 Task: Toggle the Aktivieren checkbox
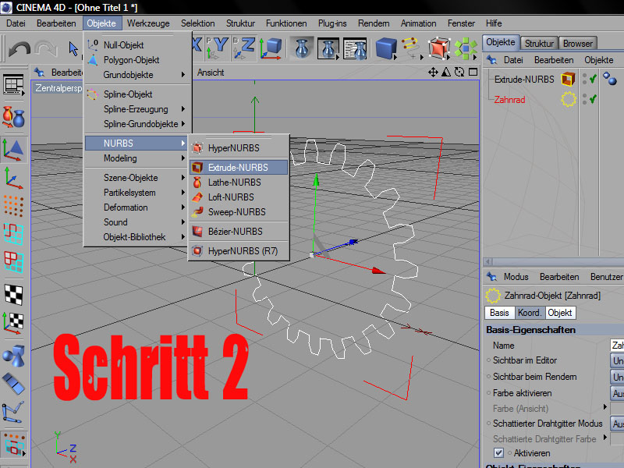(498, 453)
